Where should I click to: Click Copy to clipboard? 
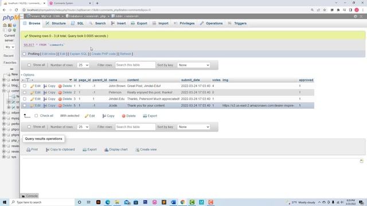coord(60,149)
